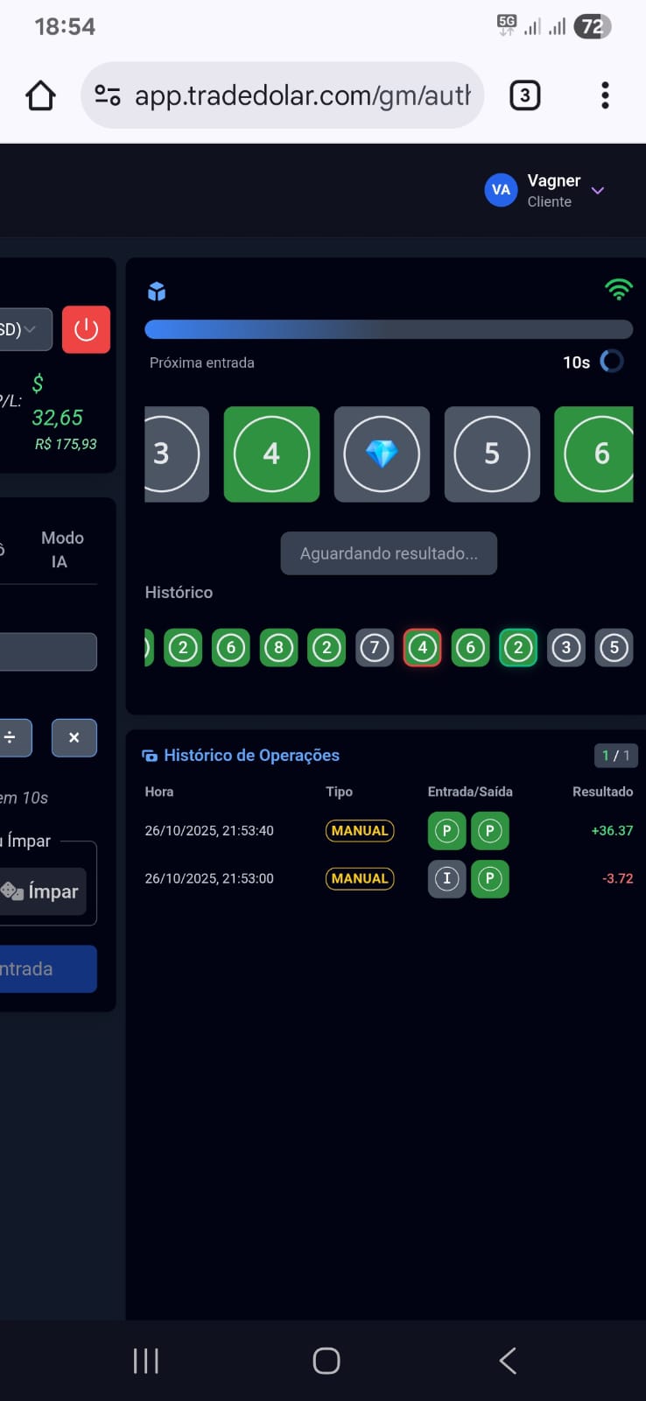Click gray history circle 5
Image resolution: width=646 pixels, height=1401 pixels.
[x=614, y=648]
